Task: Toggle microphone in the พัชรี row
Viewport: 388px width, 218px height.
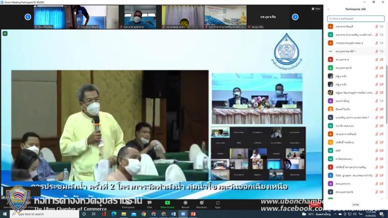Action: pyautogui.click(x=376, y=150)
